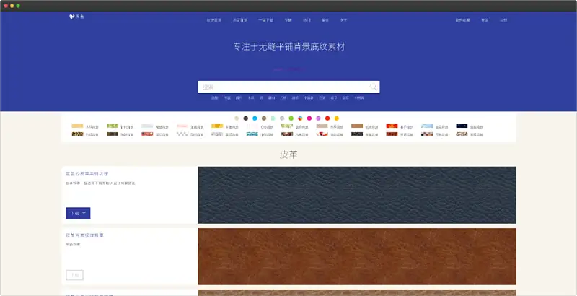Pick the bright green color filter dot
This screenshot has width=577, height=296.
coord(291,118)
